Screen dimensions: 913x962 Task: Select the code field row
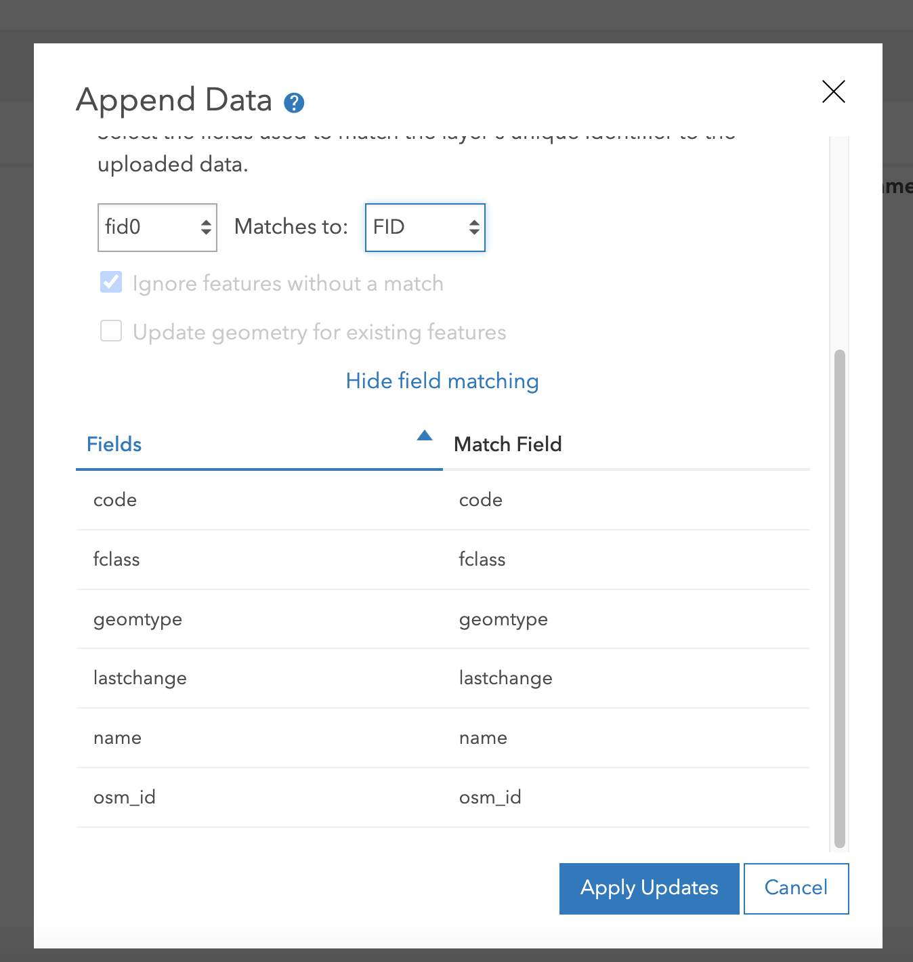115,500
